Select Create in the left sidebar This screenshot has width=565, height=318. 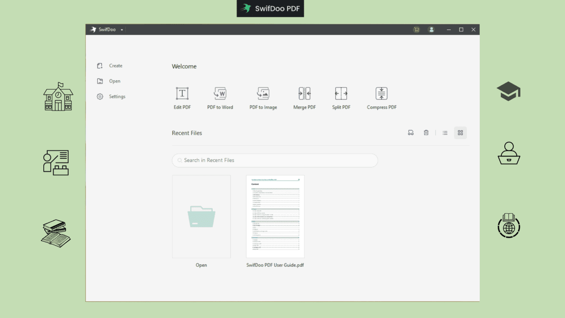point(115,66)
